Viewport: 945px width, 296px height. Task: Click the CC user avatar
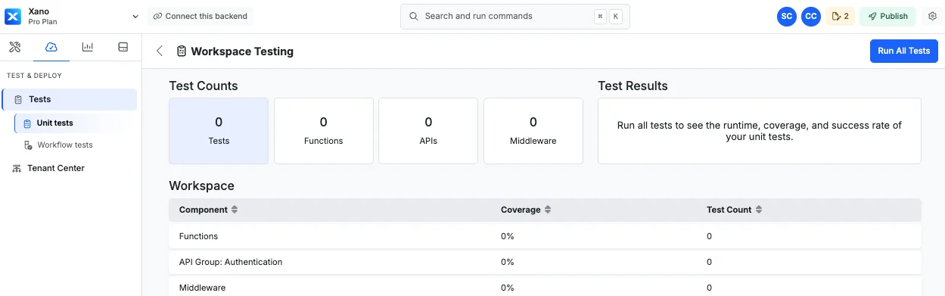811,16
